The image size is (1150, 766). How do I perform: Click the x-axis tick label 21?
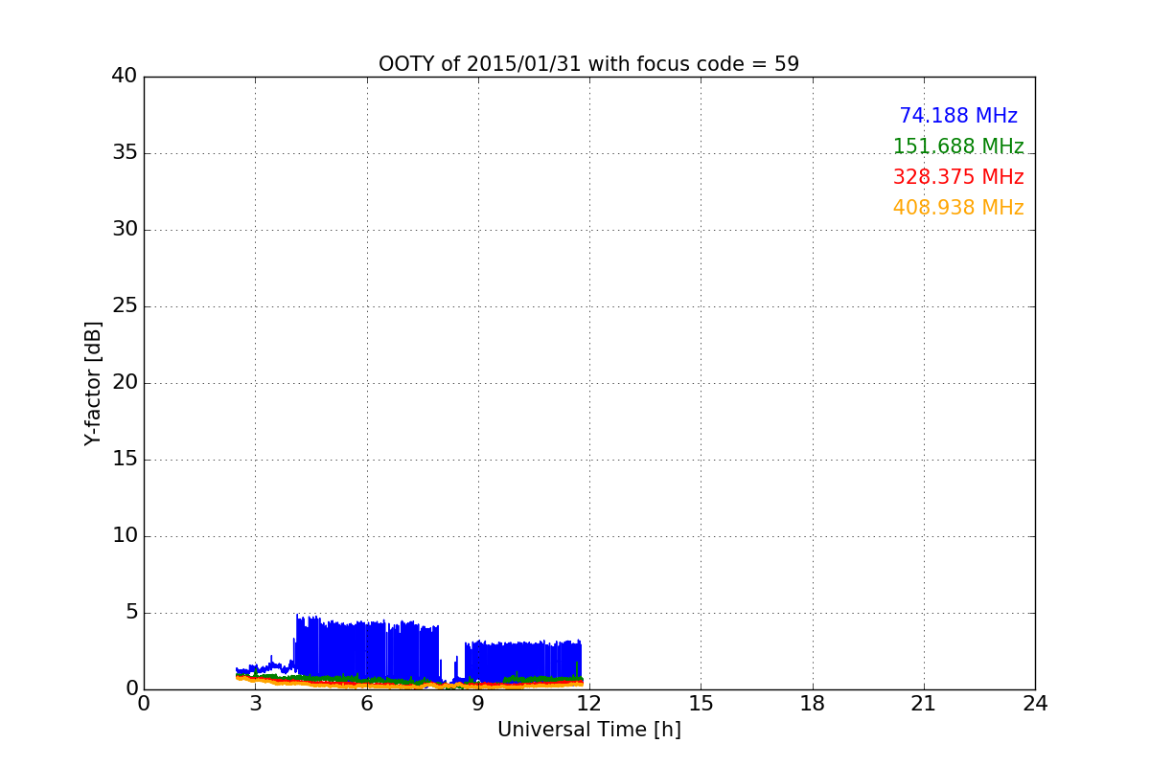(924, 704)
